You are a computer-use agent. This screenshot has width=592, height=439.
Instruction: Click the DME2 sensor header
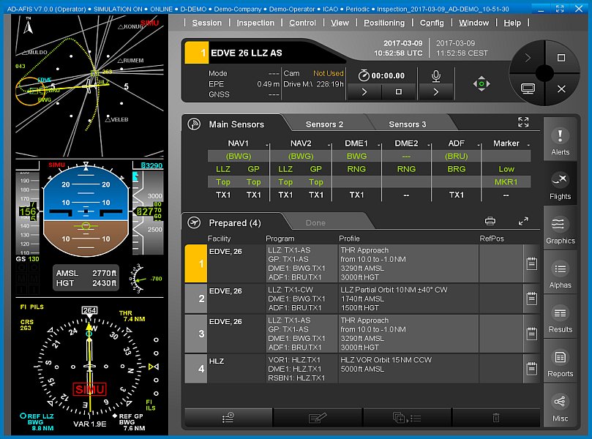pyautogui.click(x=406, y=143)
